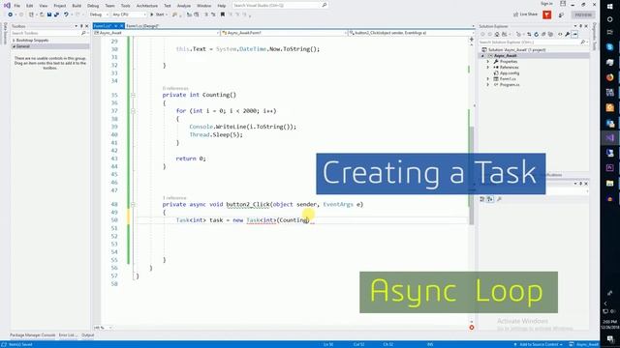620x348 pixels.
Task: Open the Output tab
Action: pos(88,335)
